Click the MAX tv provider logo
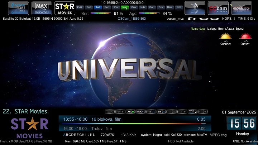Viewport: 258px width, 145px height. (x=42, y=8)
